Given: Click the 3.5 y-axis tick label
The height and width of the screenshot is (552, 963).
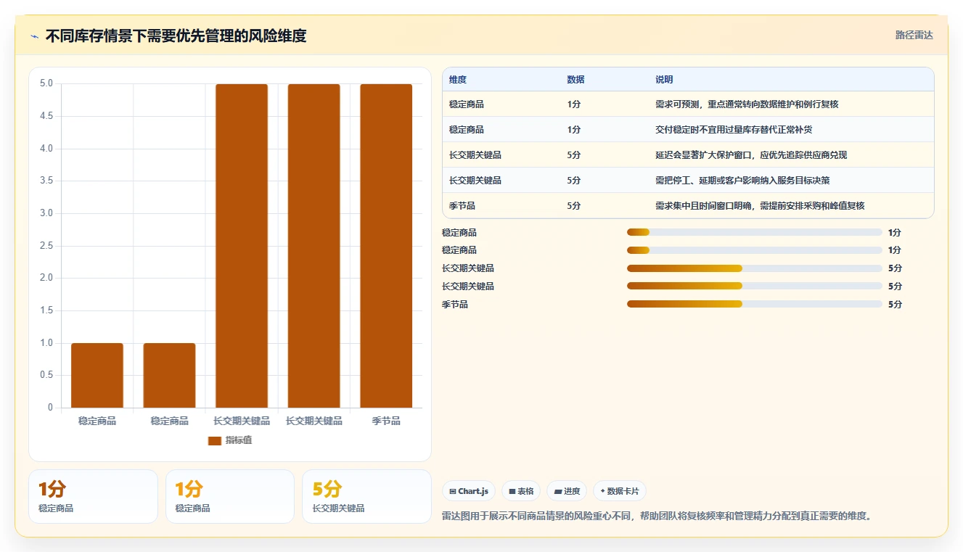Looking at the screenshot, I should pos(46,181).
